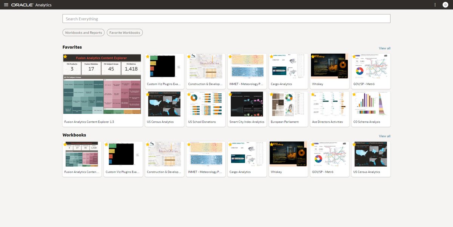Open Workbooks Whiskey thumbnail

click(288, 154)
